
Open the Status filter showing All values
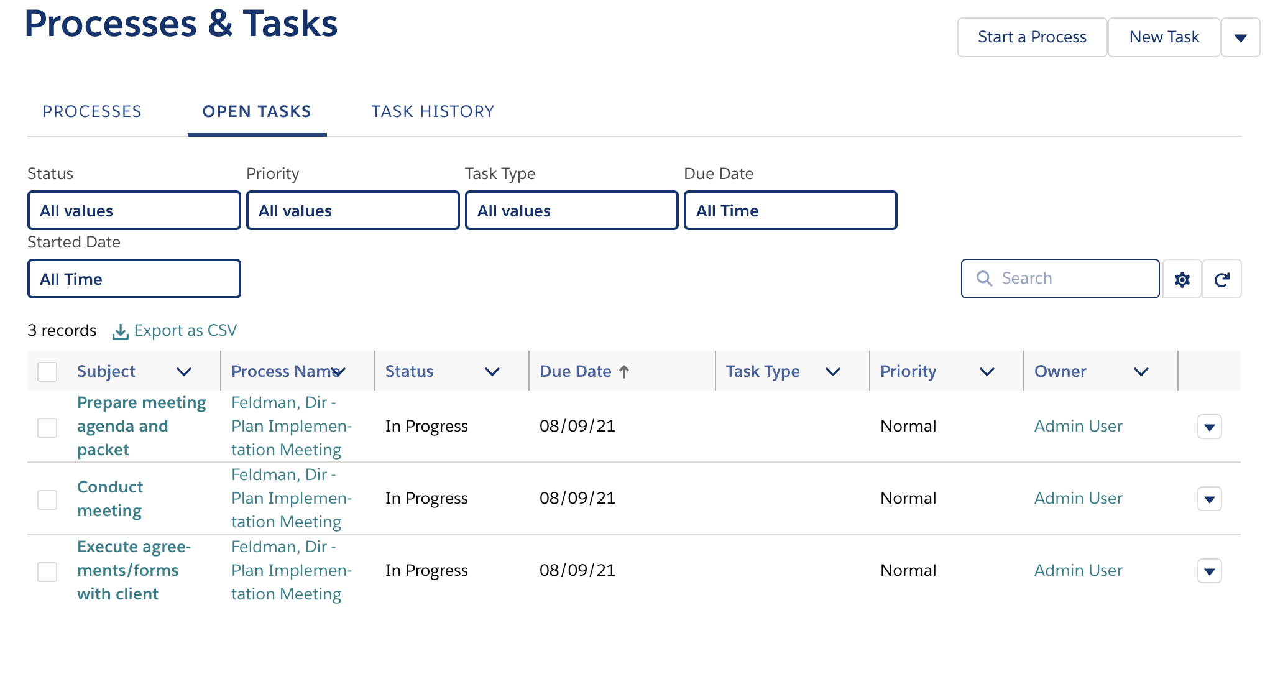pos(133,210)
